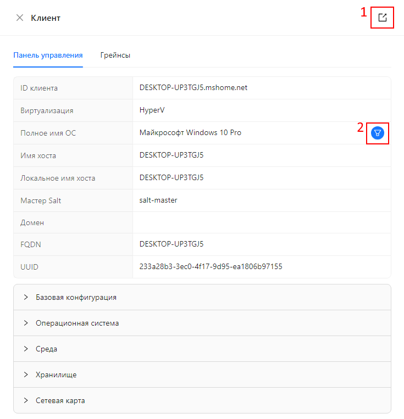This screenshot has width=404, height=419.
Task: Click the client ID value DESKTOP-UP3TGJ5.mshome.net
Action: click(x=193, y=88)
